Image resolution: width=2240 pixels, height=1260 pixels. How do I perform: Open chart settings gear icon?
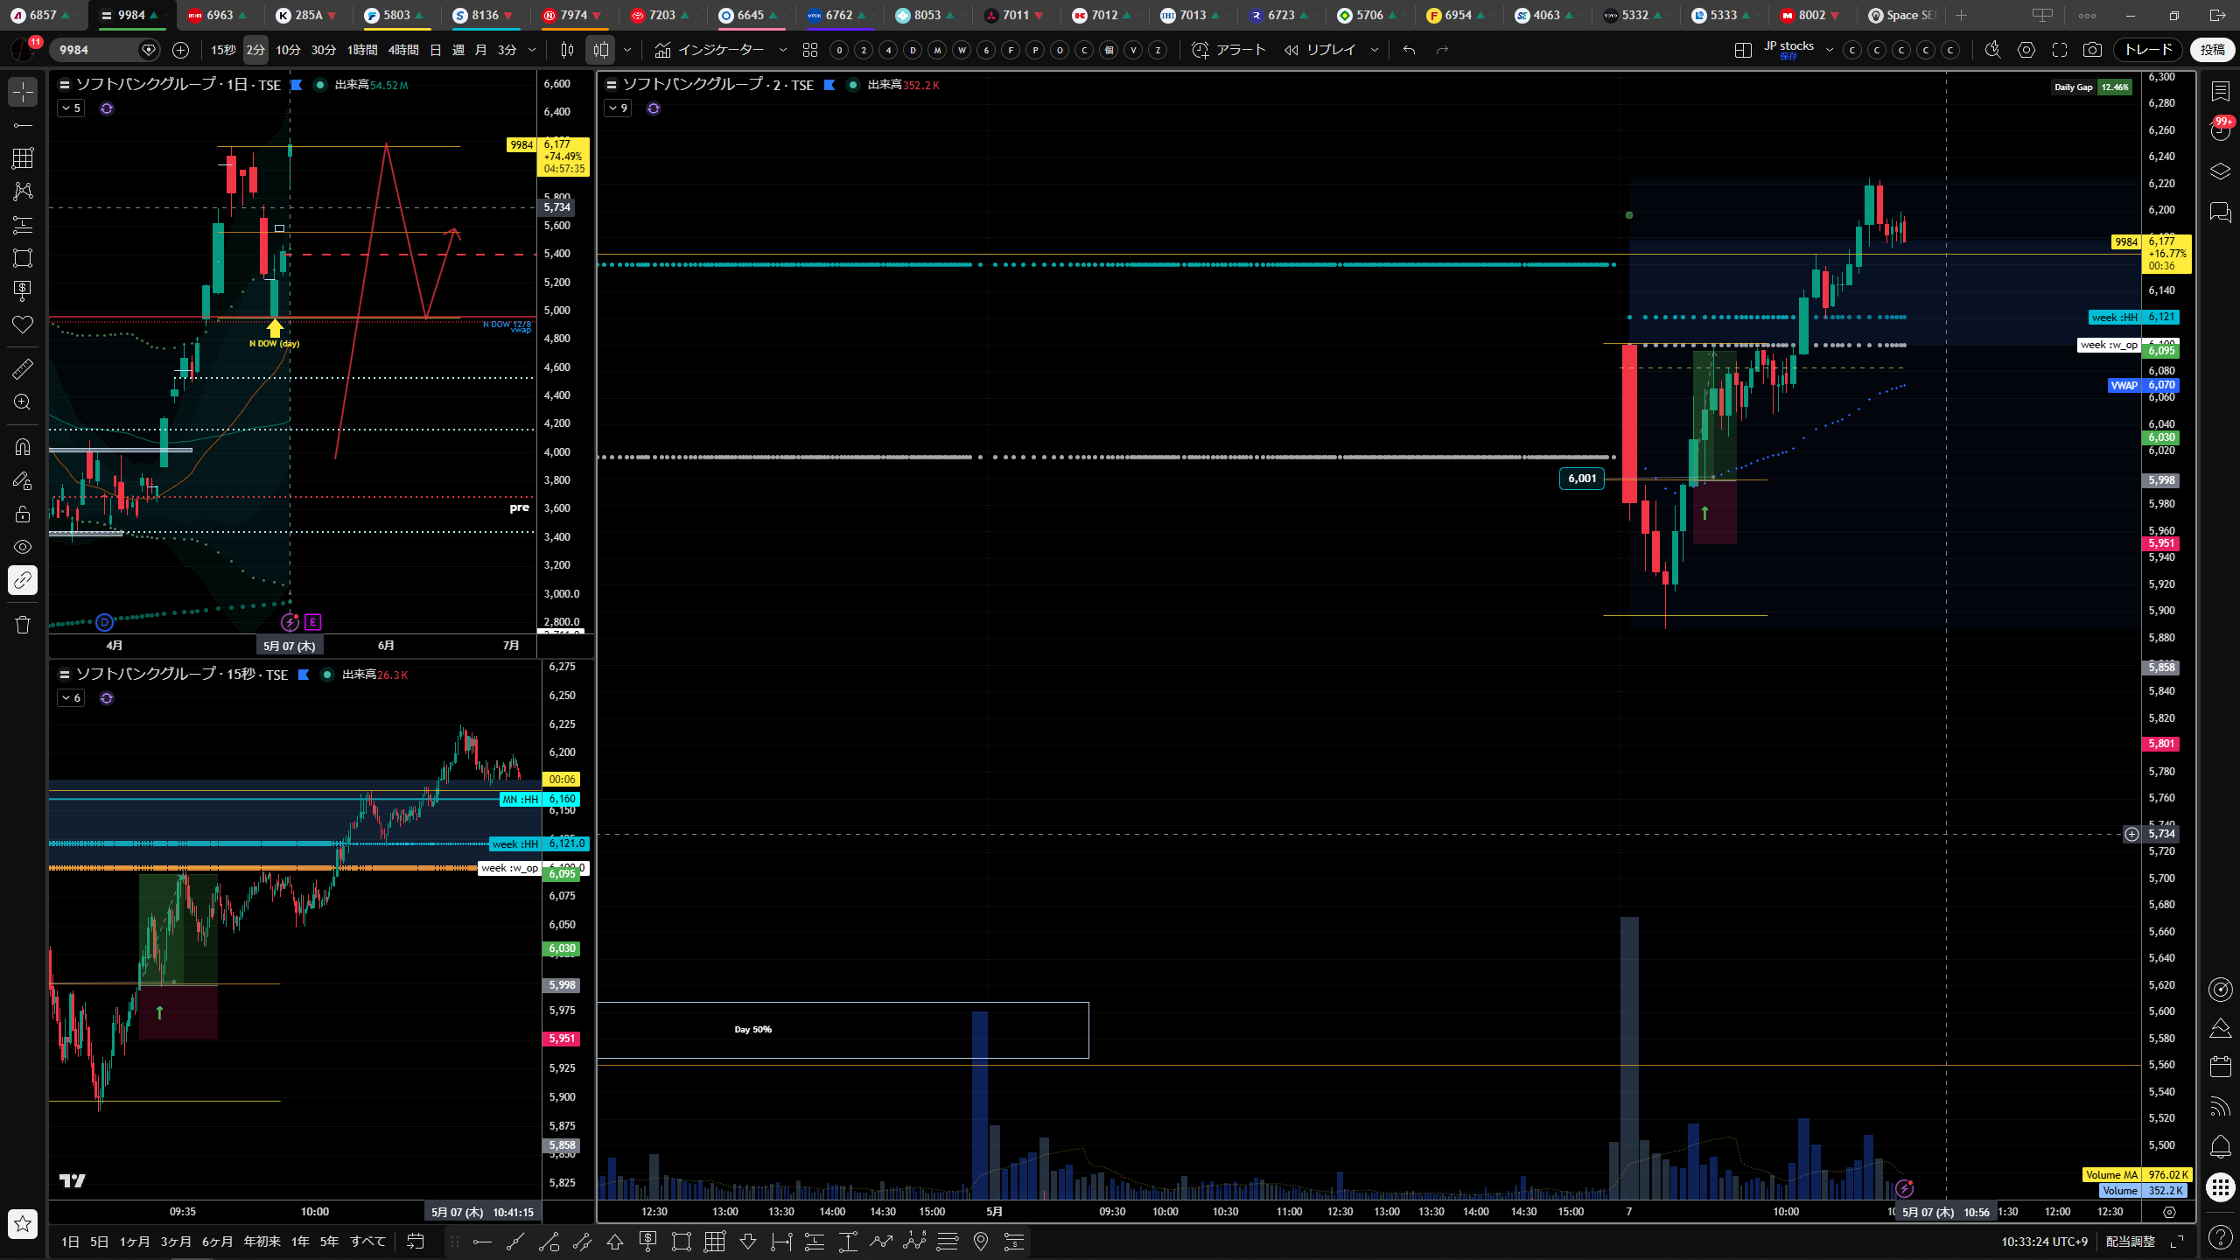point(2026,50)
